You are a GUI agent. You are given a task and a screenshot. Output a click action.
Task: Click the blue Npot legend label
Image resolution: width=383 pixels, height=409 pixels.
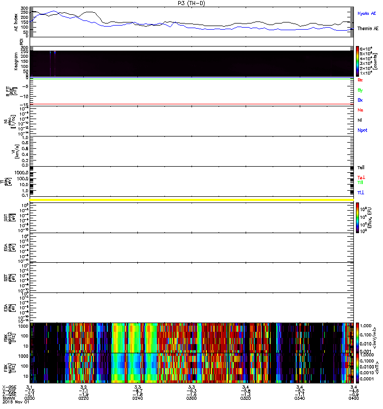tap(362, 130)
